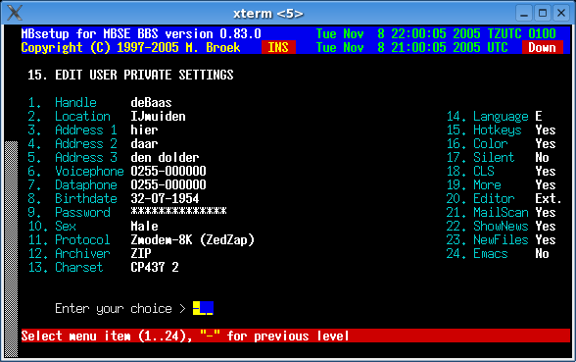This screenshot has width=576, height=362.
Task: Select menu item 1. Handle
Action: pyautogui.click(x=62, y=102)
